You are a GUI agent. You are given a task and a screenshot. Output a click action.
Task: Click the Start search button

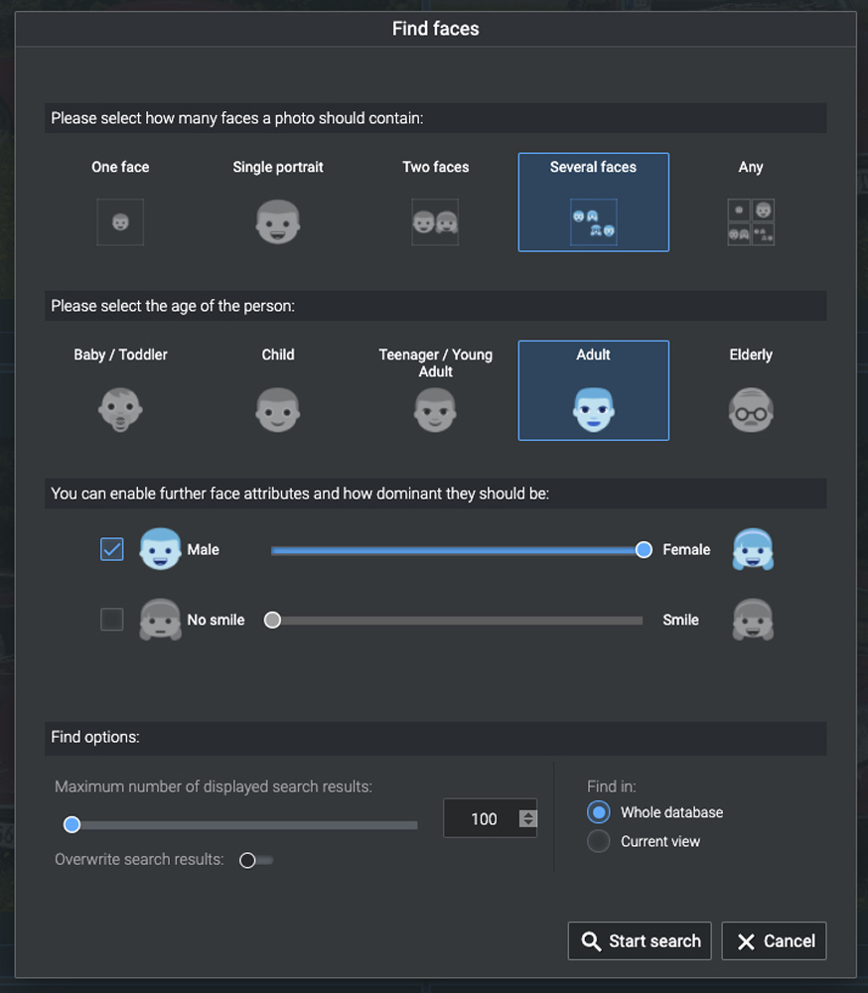pos(640,941)
